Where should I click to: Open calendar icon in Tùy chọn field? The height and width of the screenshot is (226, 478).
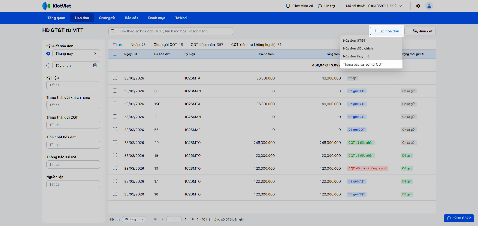[x=95, y=66]
